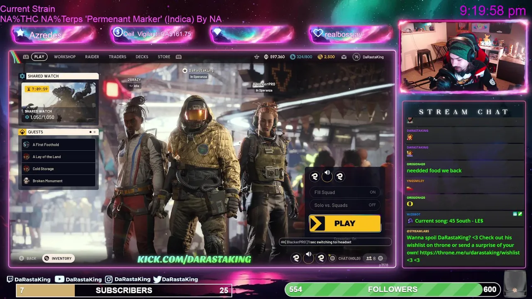Screen dimensions: 532x299
Task: Open the throne.me wishlist link in chat
Action: click(470, 252)
